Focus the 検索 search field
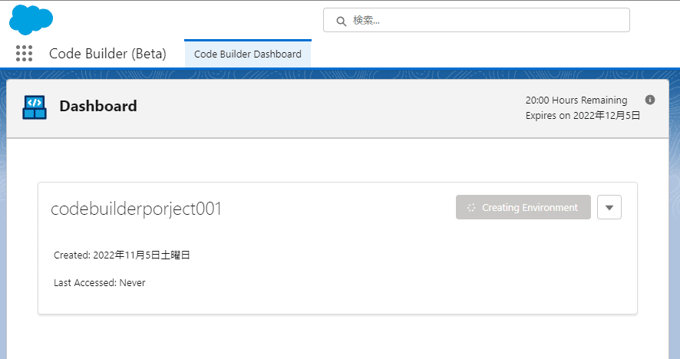The height and width of the screenshot is (359, 680). click(476, 20)
